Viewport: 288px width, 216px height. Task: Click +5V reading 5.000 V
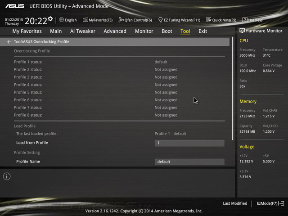click(x=269, y=162)
